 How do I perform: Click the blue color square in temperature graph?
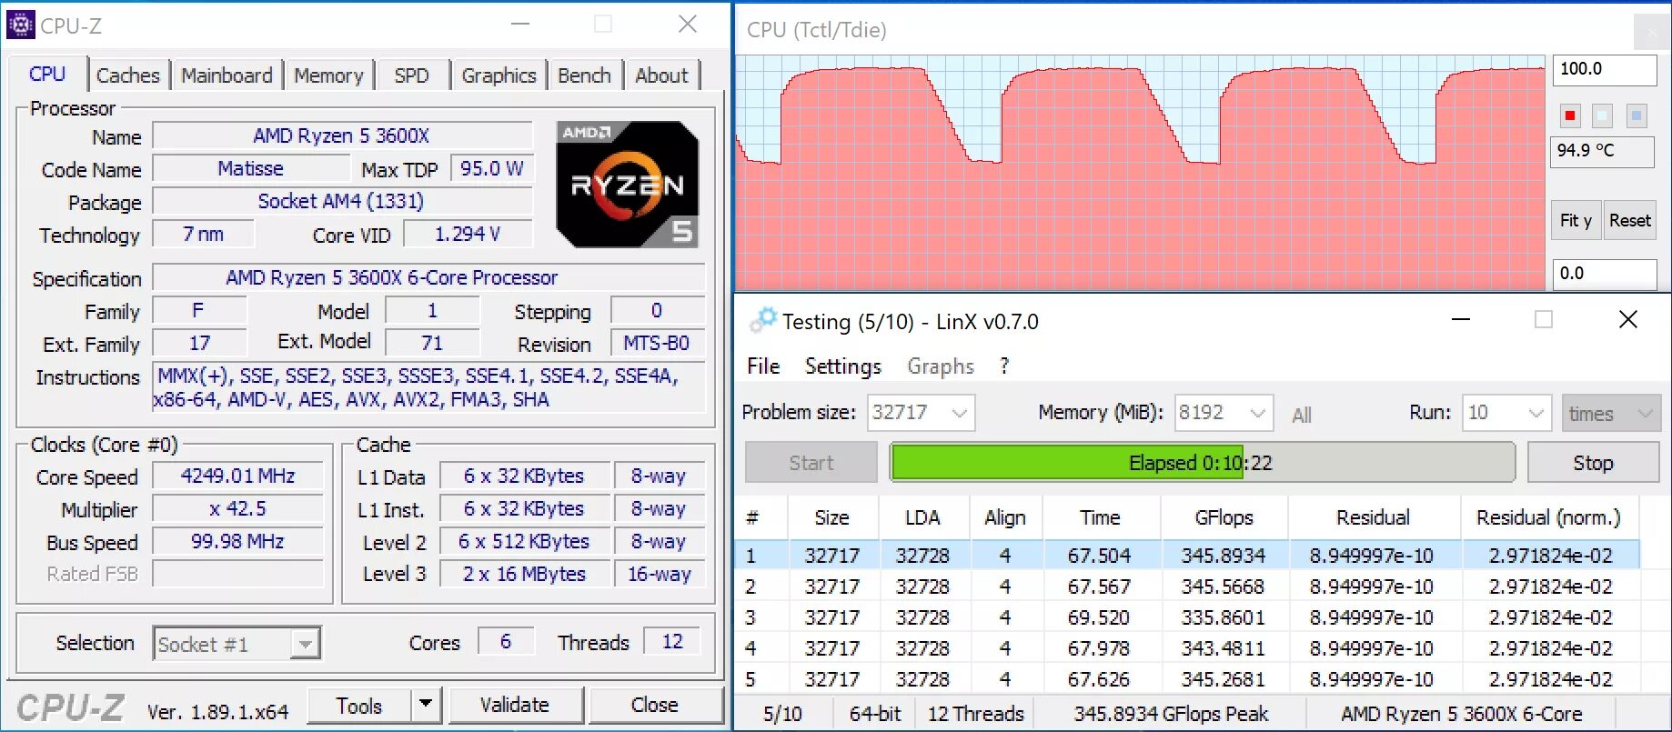pos(1637,115)
